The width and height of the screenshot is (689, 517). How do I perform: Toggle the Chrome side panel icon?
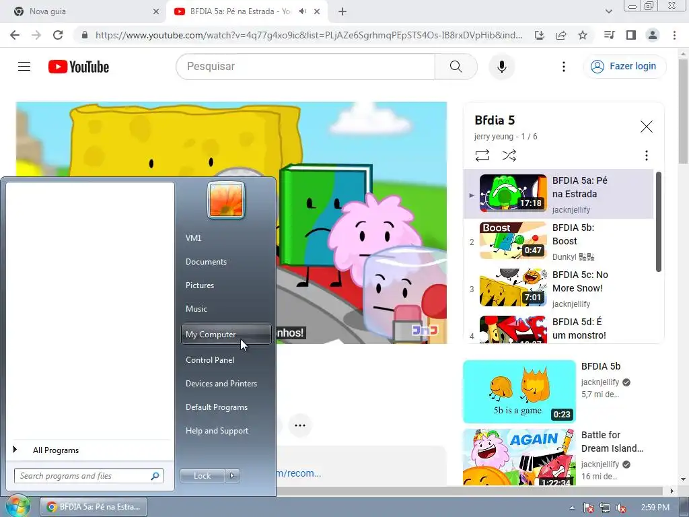(x=631, y=35)
